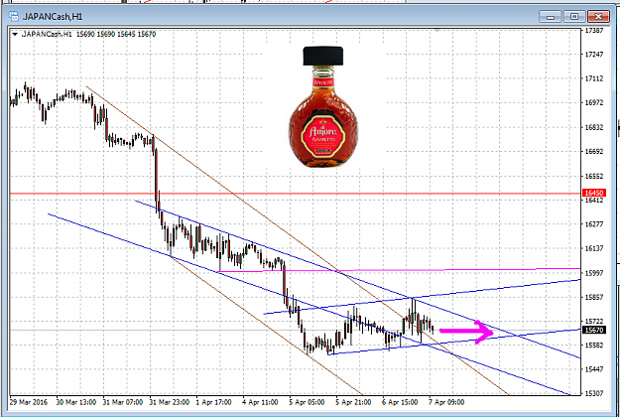
Task: Click the 15447 price scale value
Action: tap(594, 369)
